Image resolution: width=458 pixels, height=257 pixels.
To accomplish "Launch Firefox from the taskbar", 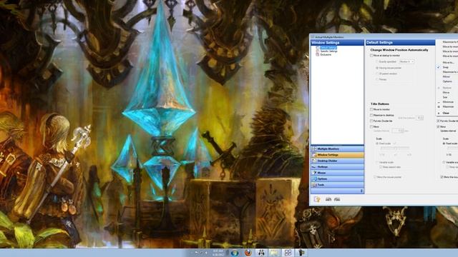I will click(x=248, y=253).
